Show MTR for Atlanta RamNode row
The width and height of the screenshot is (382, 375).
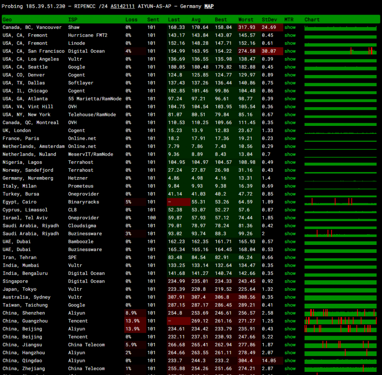coord(290,99)
